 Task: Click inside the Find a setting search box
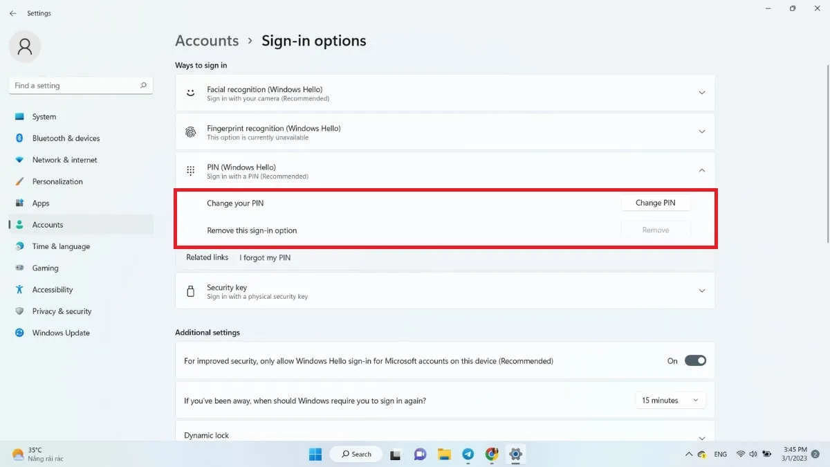76,85
